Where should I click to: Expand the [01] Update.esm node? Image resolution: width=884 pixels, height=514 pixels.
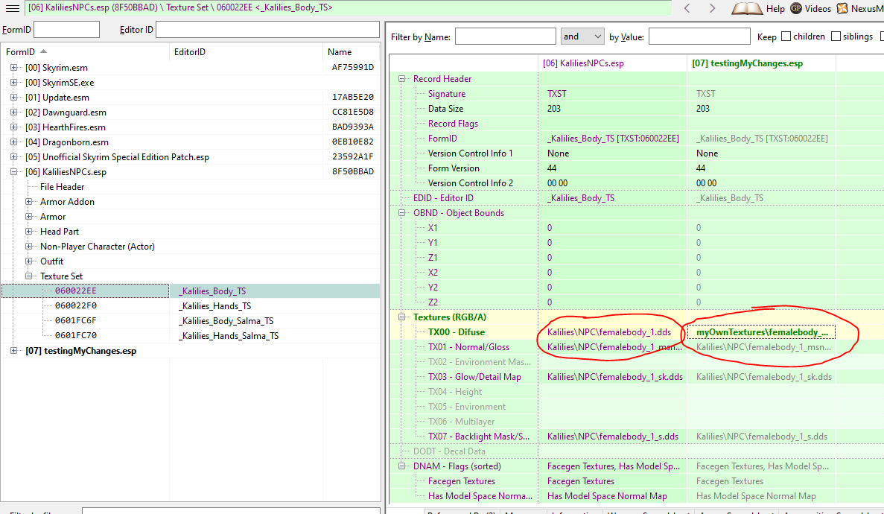coord(13,97)
